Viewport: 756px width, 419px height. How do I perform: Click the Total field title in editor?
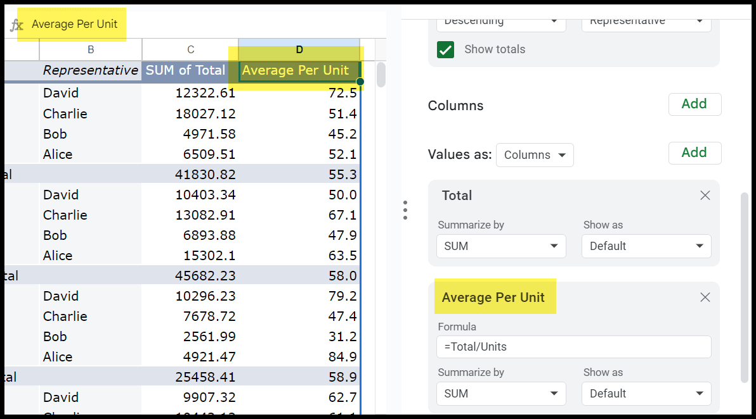click(x=457, y=196)
